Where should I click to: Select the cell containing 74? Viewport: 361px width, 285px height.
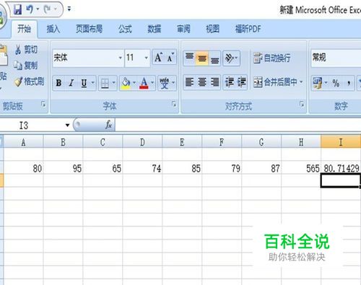coord(142,167)
